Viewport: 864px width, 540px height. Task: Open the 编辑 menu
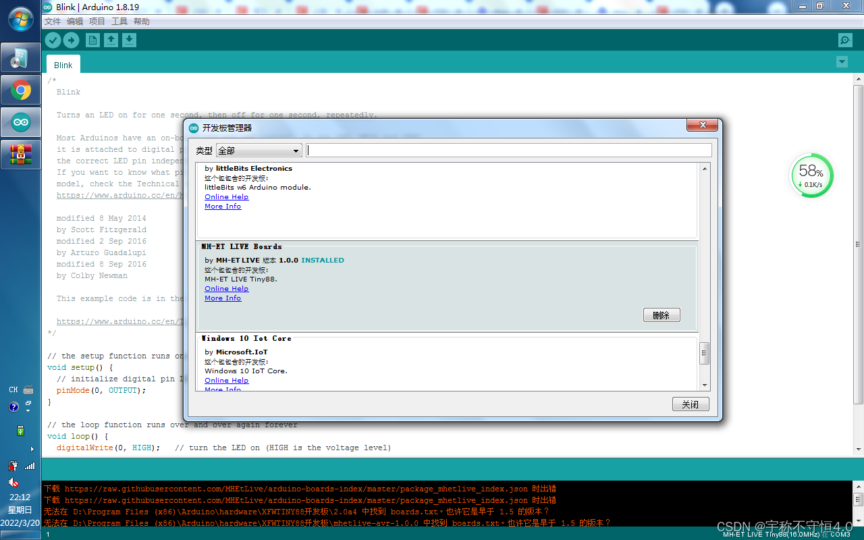coord(75,22)
